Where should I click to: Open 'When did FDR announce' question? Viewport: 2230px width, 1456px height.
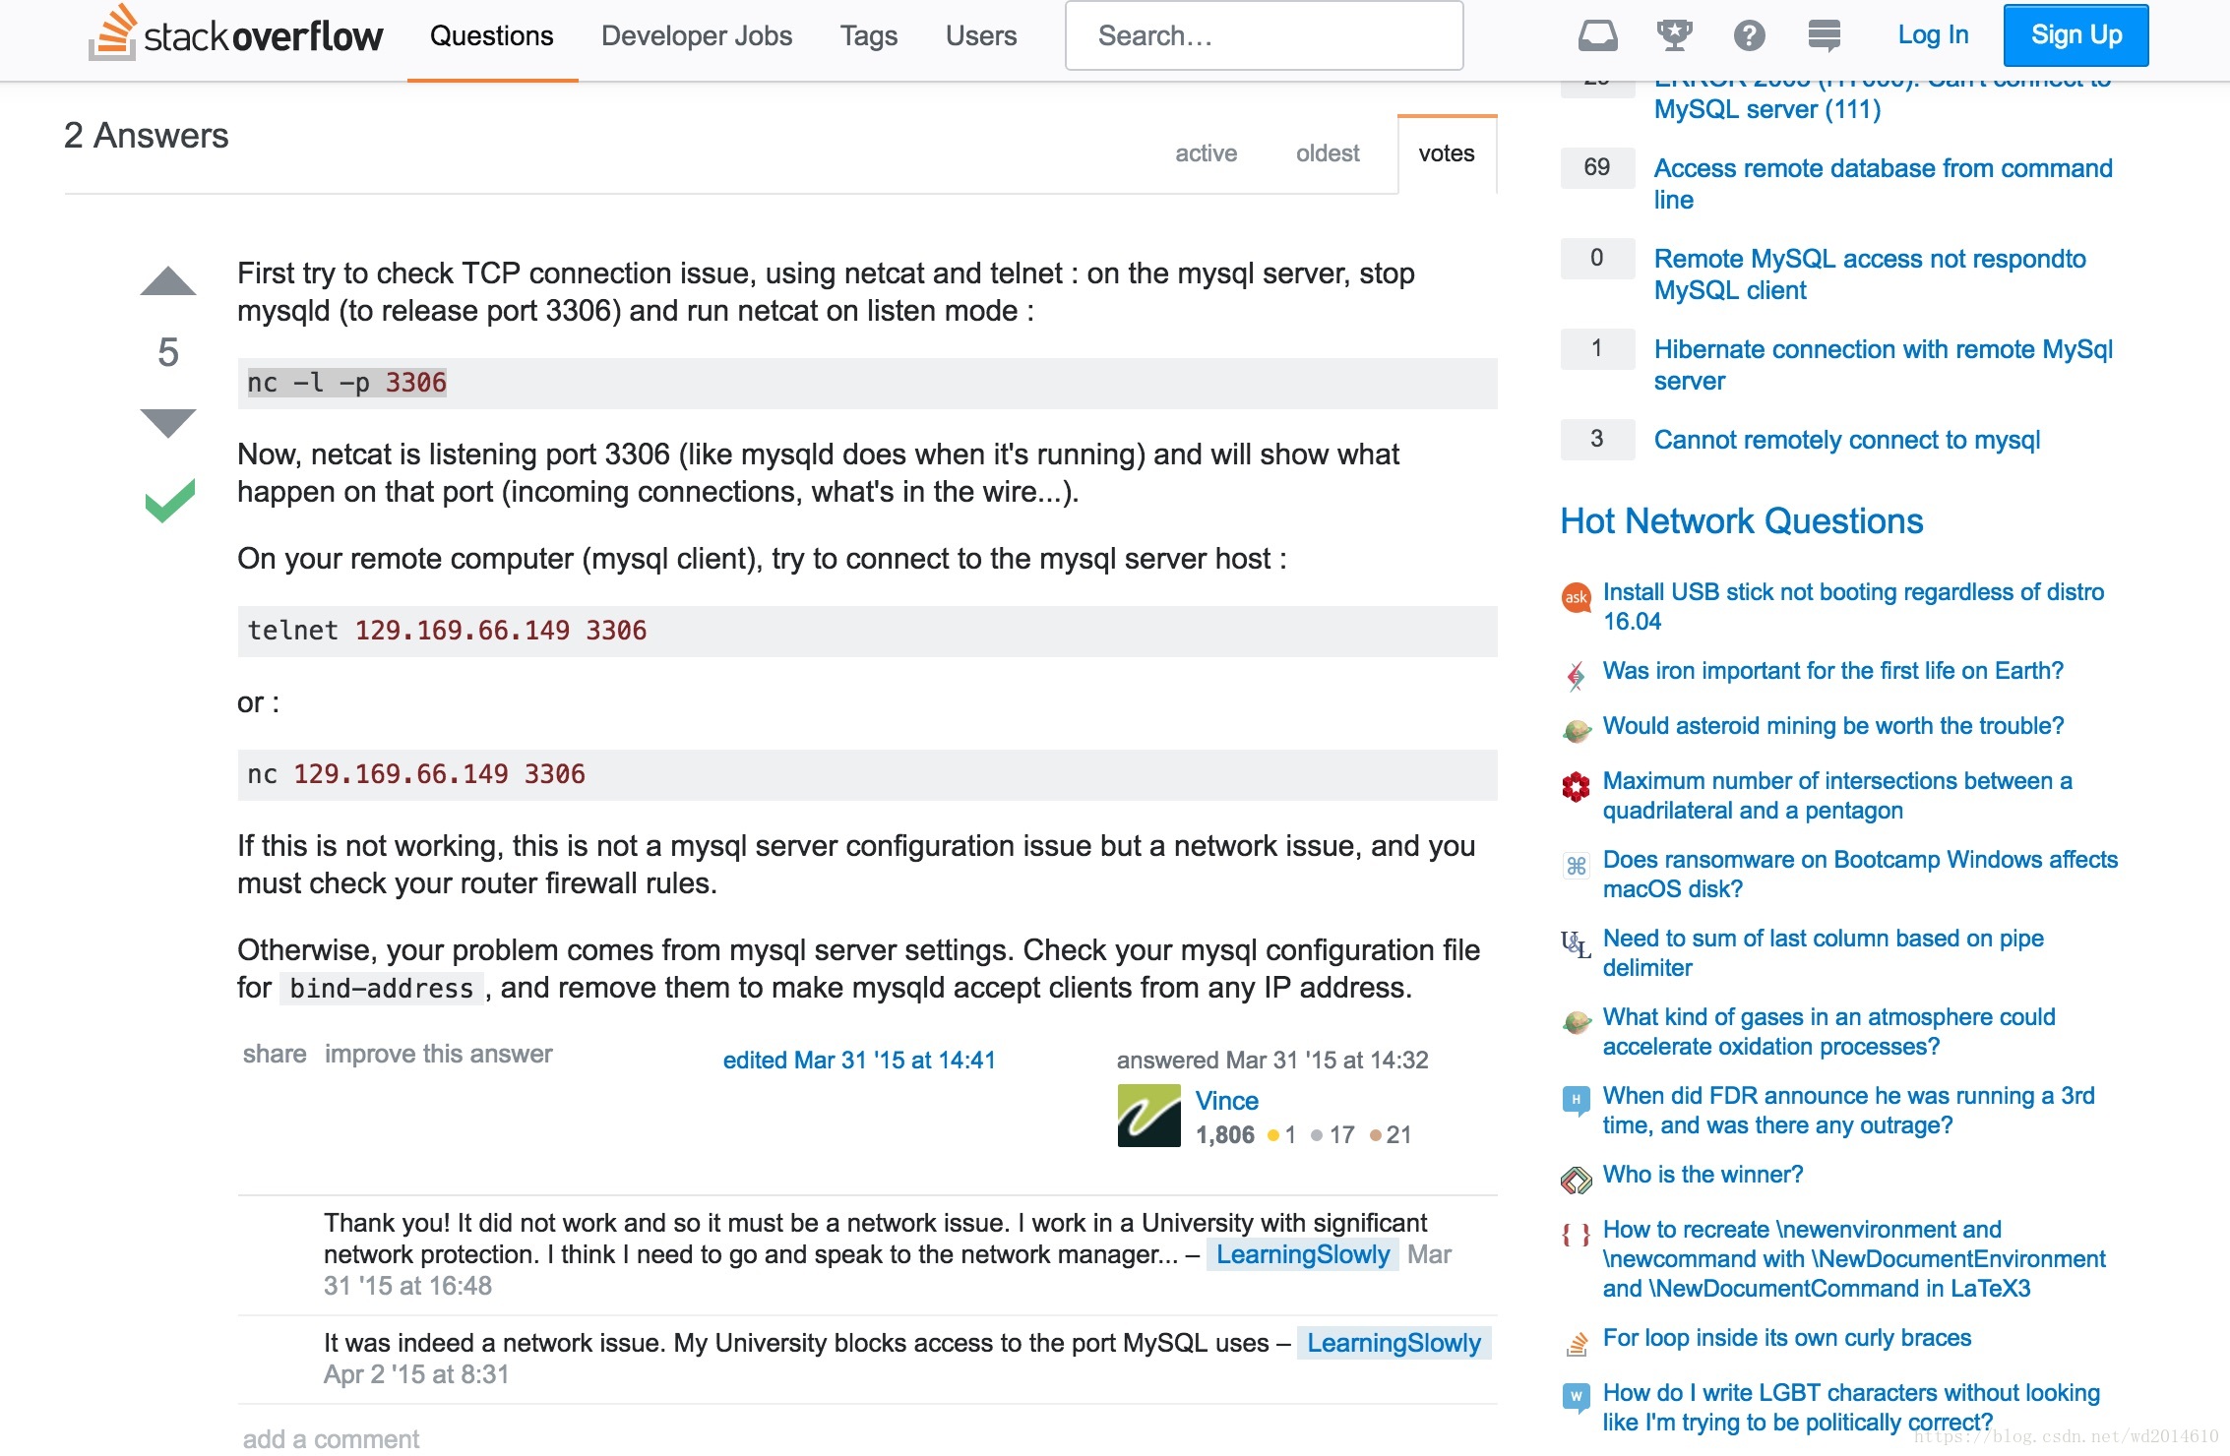coord(1848,1110)
